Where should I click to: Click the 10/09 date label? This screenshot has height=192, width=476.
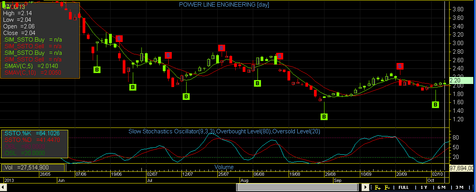(x=366, y=175)
